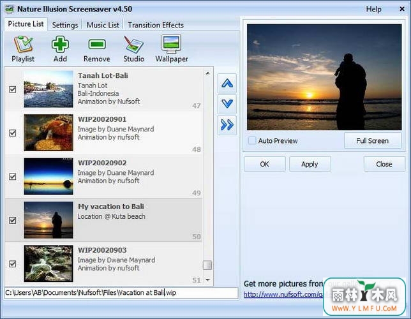Open the Music List tab
This screenshot has height=319, width=411.
103,25
